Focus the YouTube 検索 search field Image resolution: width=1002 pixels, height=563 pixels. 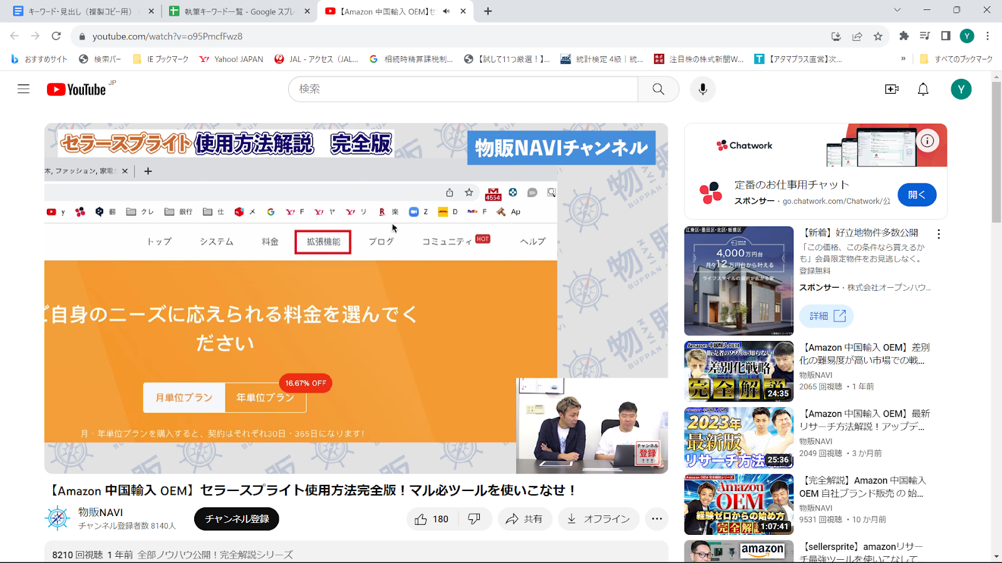pos(463,89)
